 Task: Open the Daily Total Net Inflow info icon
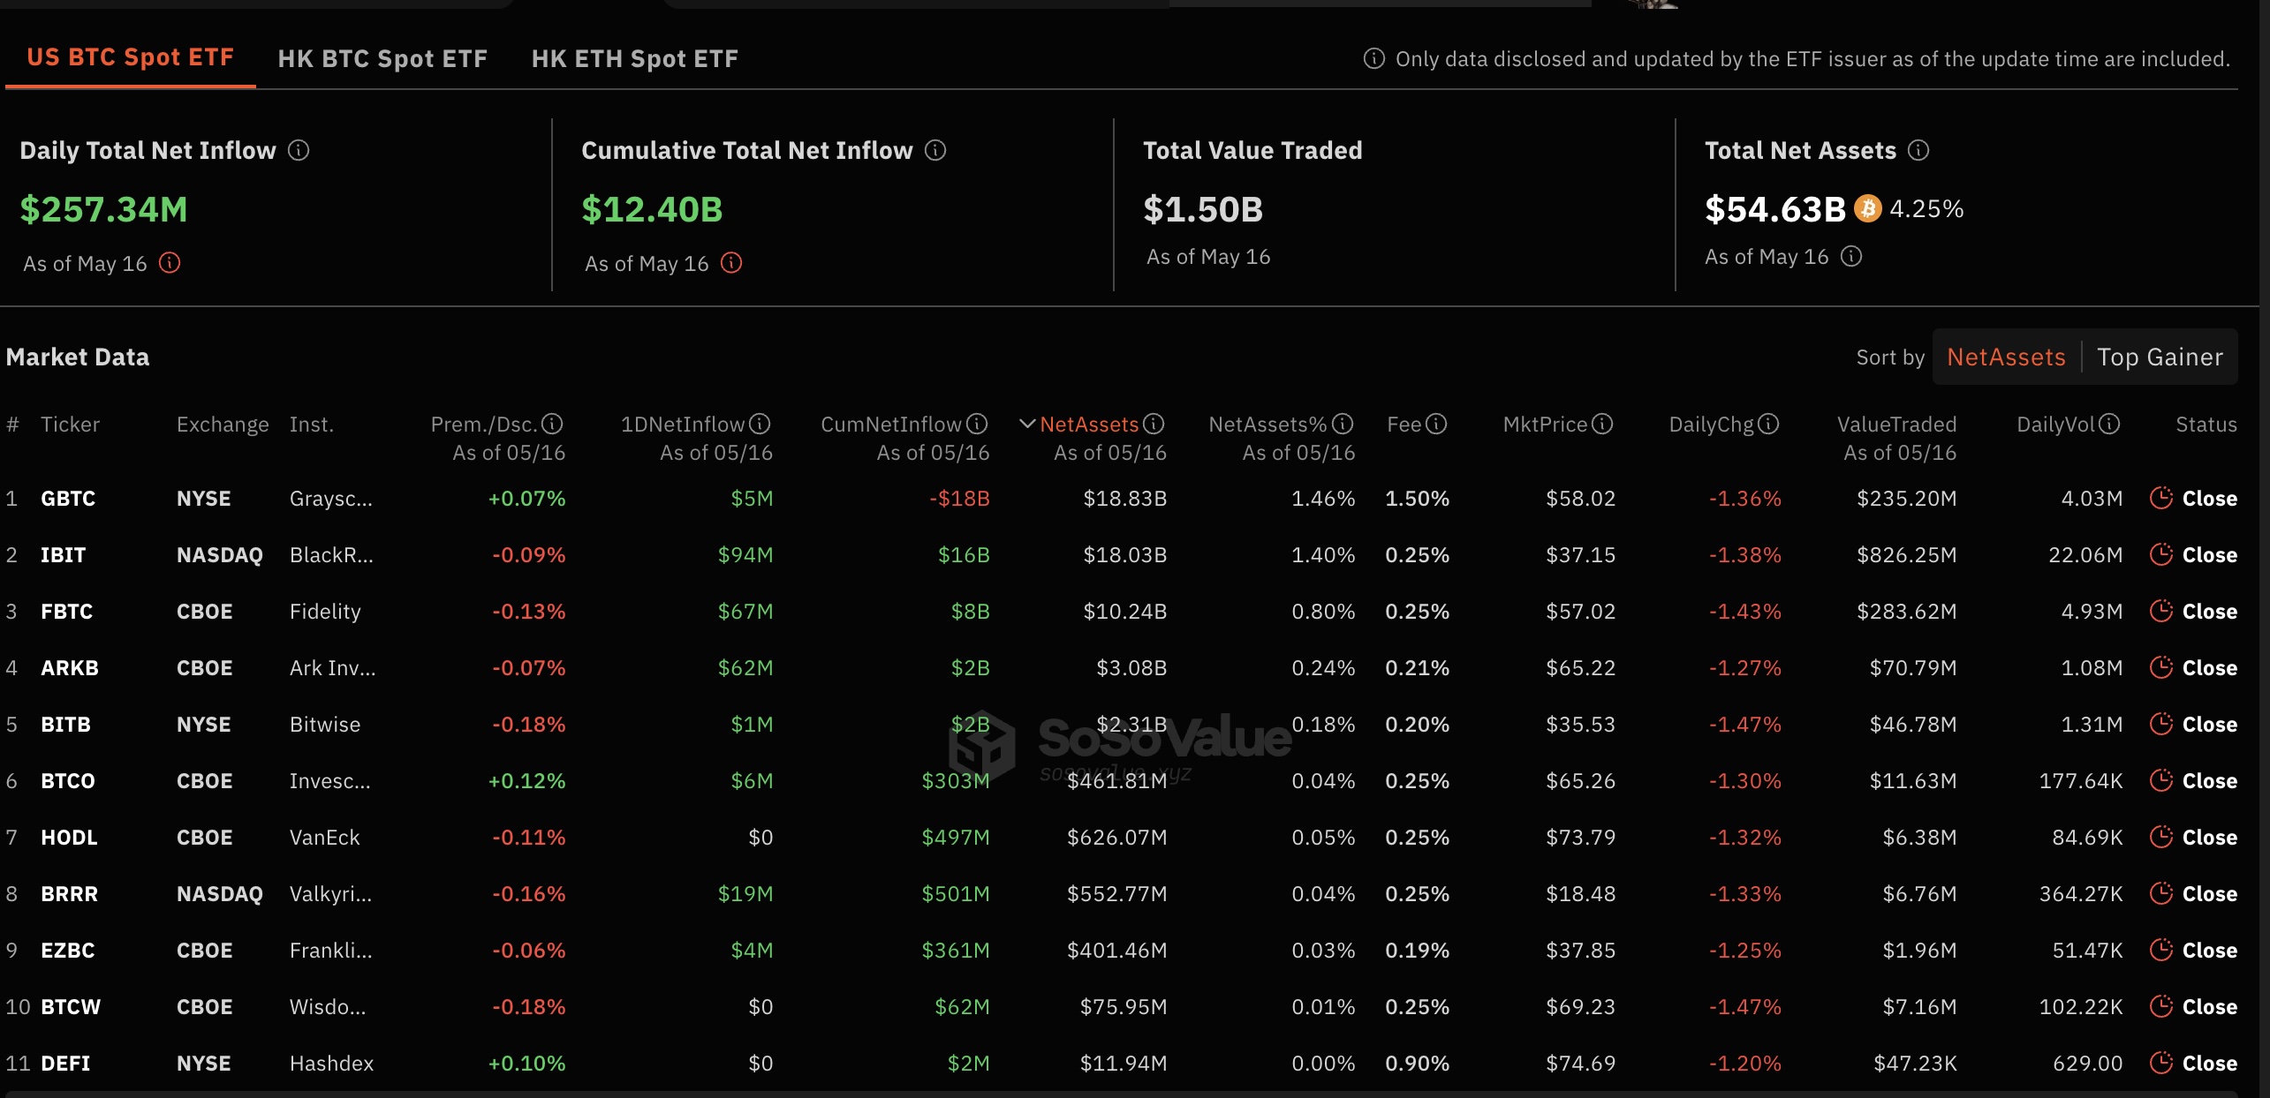click(x=299, y=150)
